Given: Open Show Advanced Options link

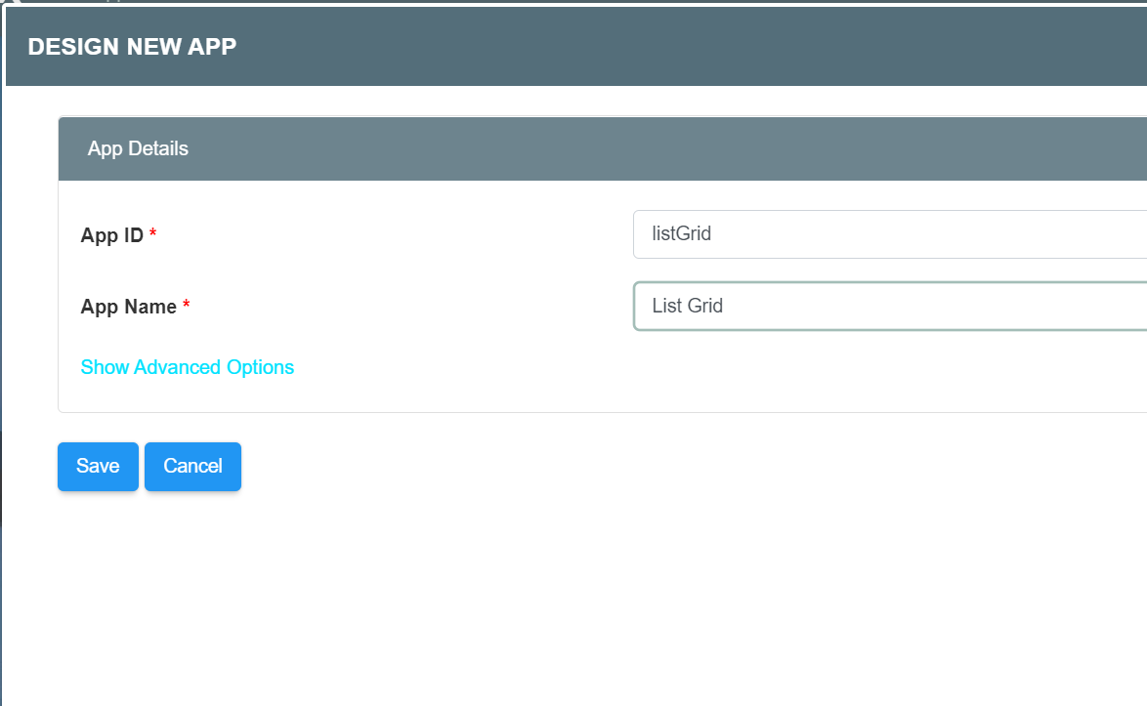Looking at the screenshot, I should click(188, 367).
